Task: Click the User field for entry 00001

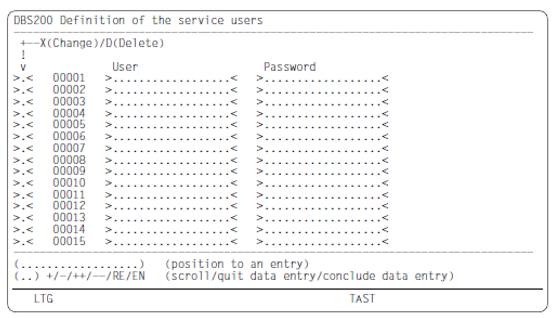Action: click(x=171, y=79)
